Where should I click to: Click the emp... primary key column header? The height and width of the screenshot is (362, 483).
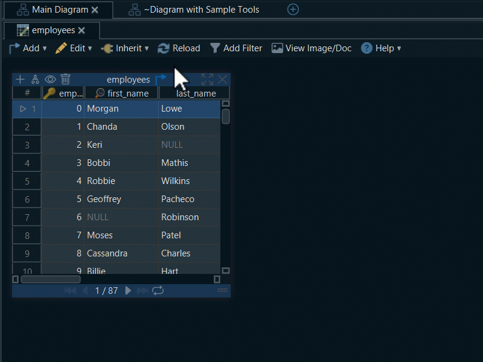coord(63,94)
